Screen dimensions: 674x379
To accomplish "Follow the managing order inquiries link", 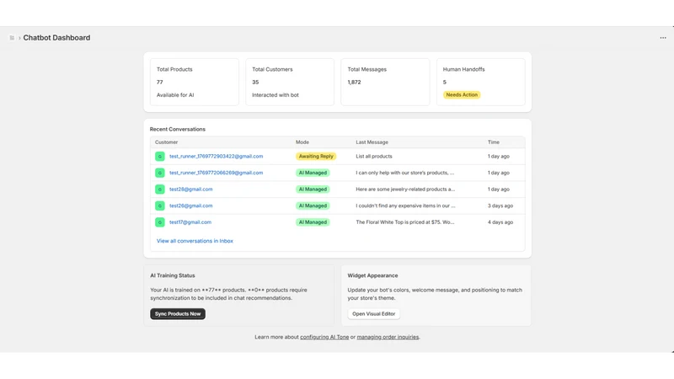I will (x=388, y=337).
